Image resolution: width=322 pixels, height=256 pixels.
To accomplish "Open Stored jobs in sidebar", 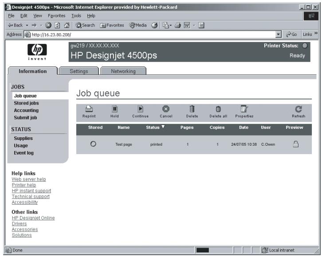I will point(26,103).
